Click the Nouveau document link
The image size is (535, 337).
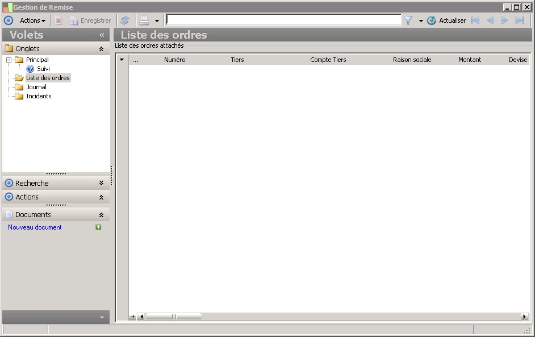(35, 227)
